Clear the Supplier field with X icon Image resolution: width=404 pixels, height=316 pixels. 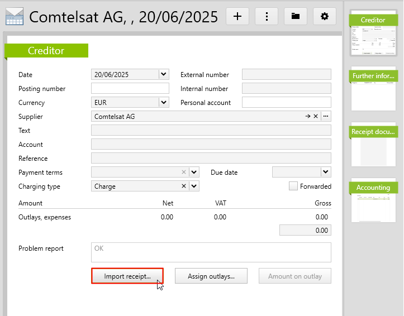[315, 117]
